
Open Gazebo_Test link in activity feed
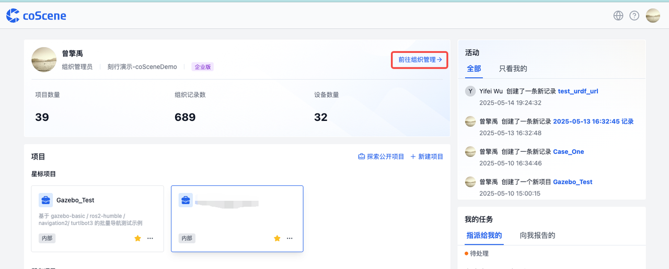click(x=573, y=182)
